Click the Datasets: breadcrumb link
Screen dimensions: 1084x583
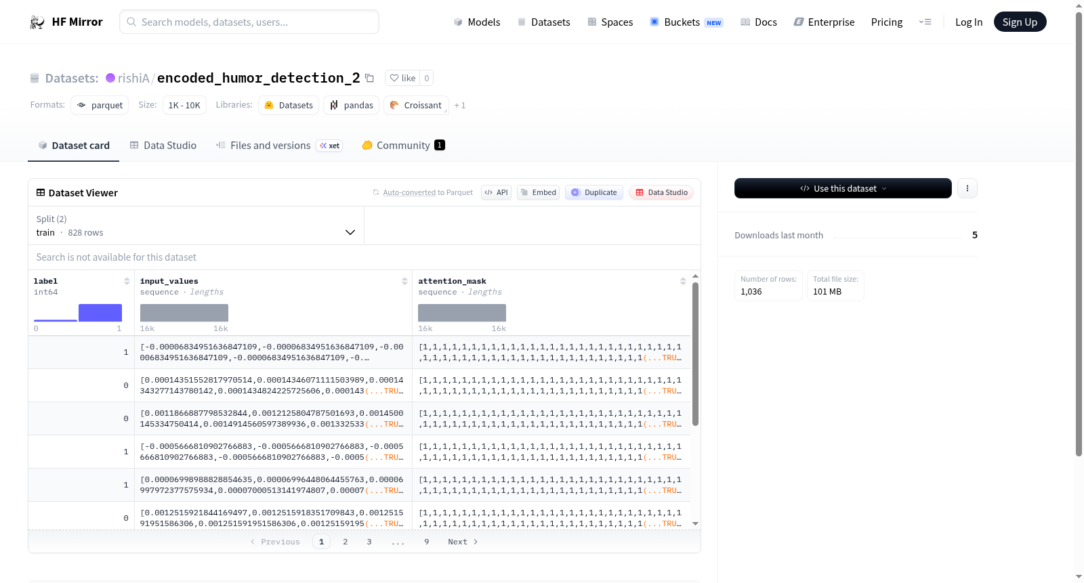[72, 78]
